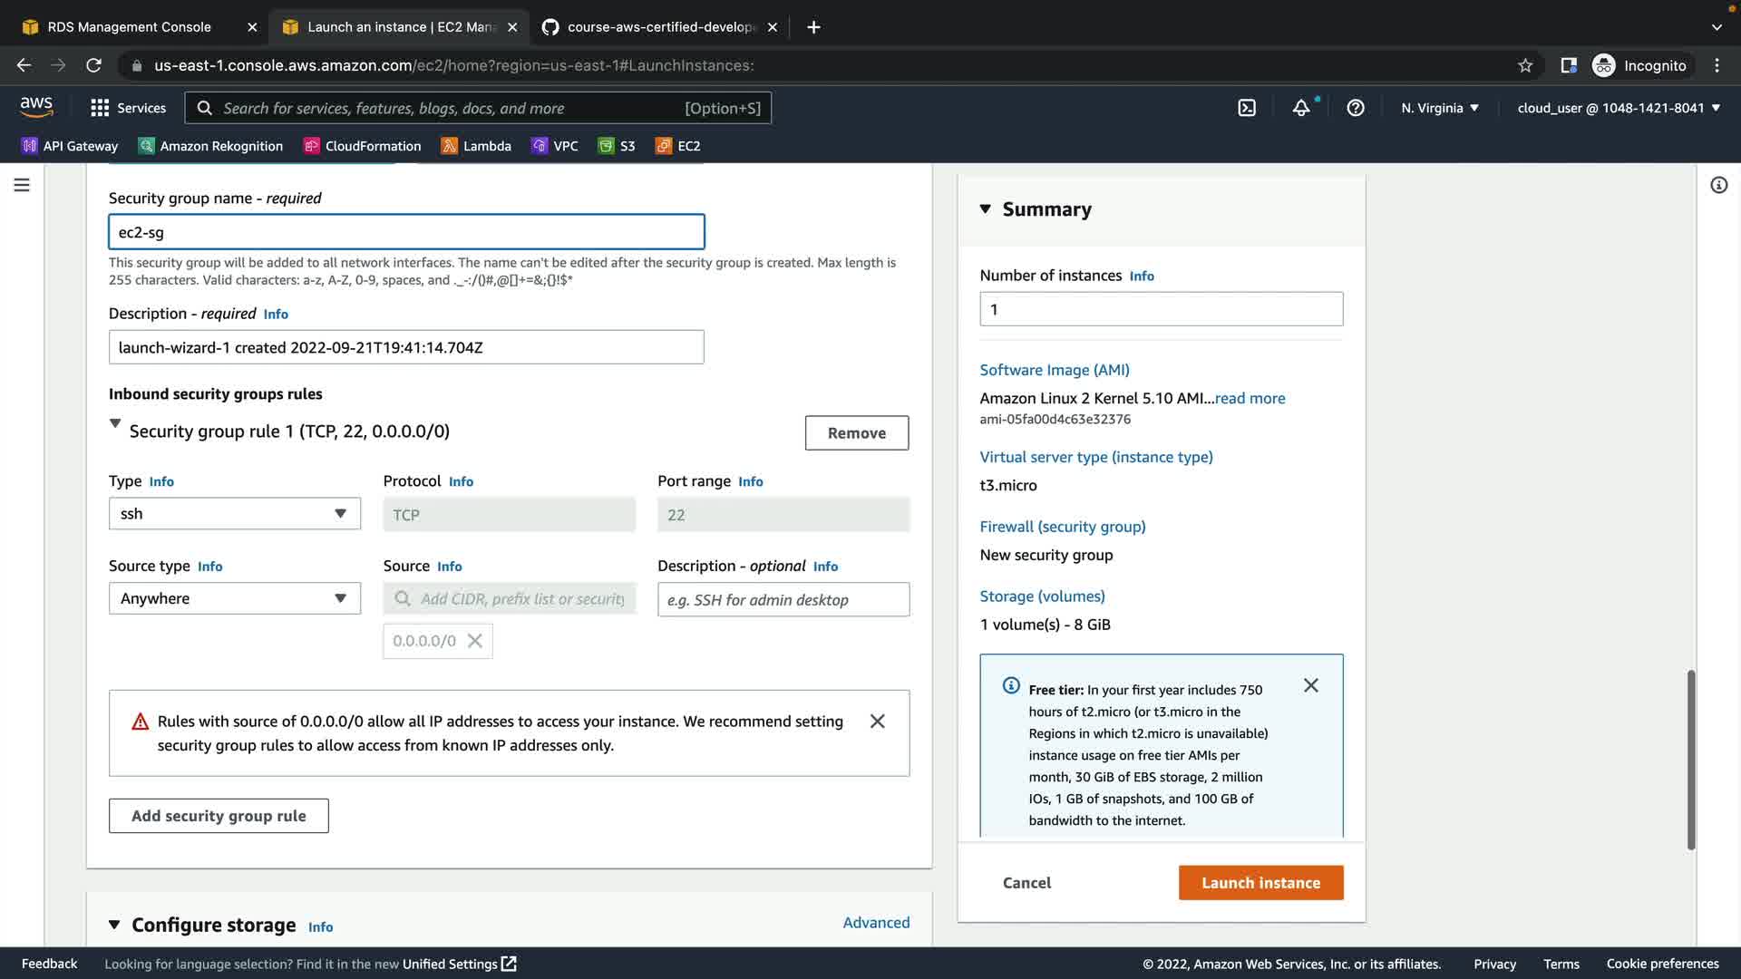This screenshot has height=979, width=1741.
Task: Close the Free tier info box
Action: tap(1310, 685)
